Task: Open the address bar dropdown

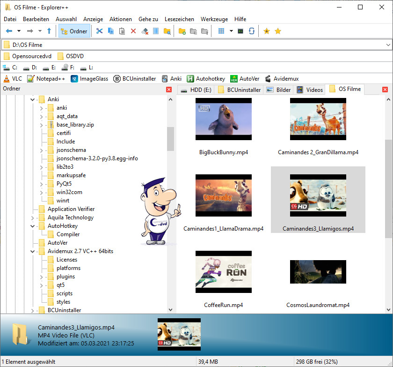Action: [x=388, y=45]
